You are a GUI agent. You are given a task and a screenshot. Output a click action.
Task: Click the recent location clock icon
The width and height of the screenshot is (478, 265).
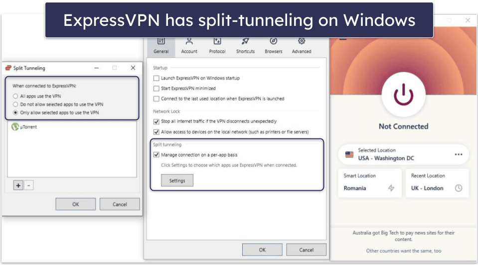tap(459, 188)
